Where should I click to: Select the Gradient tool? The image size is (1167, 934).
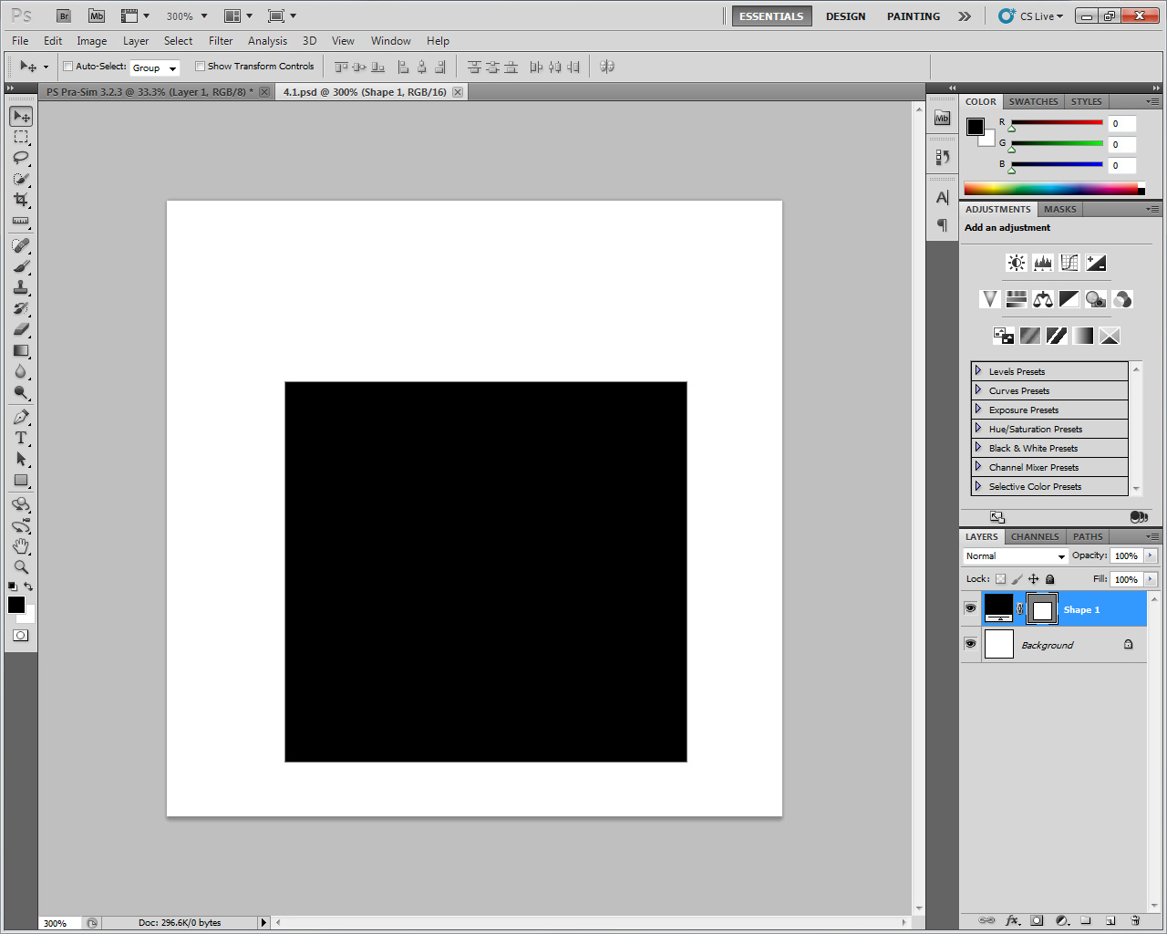click(x=21, y=350)
